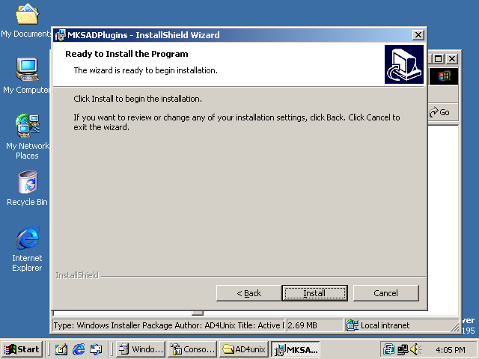Click the Windows logo throbber in background window
The height and width of the screenshot is (359, 479).
444,76
